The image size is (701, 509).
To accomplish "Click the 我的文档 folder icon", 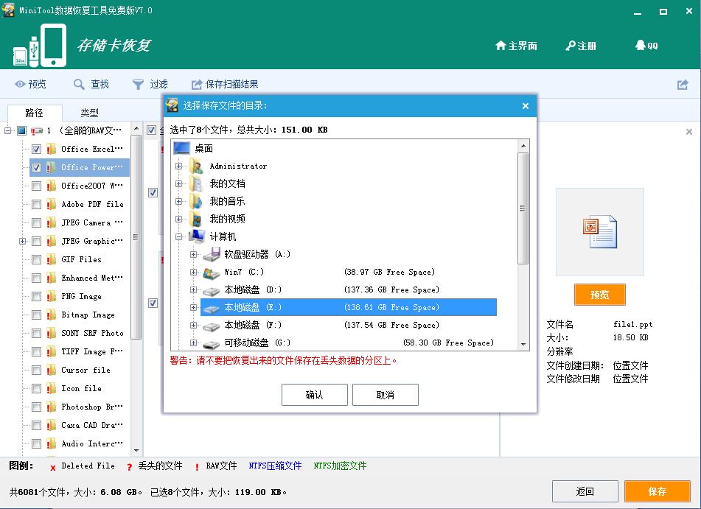I will 196,183.
